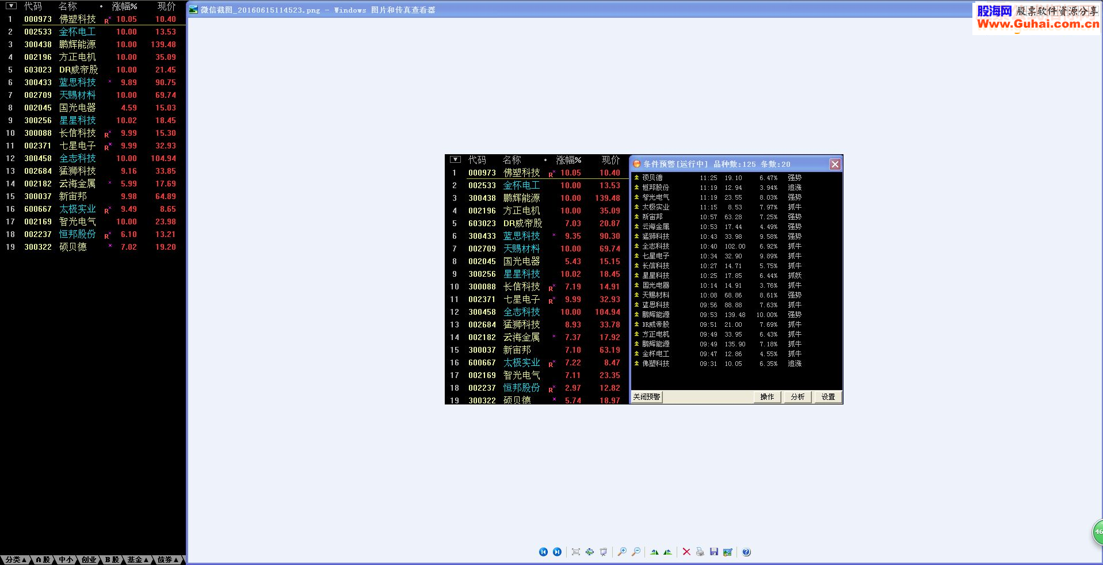Sort by the 名称 column header in stock list

click(x=67, y=6)
